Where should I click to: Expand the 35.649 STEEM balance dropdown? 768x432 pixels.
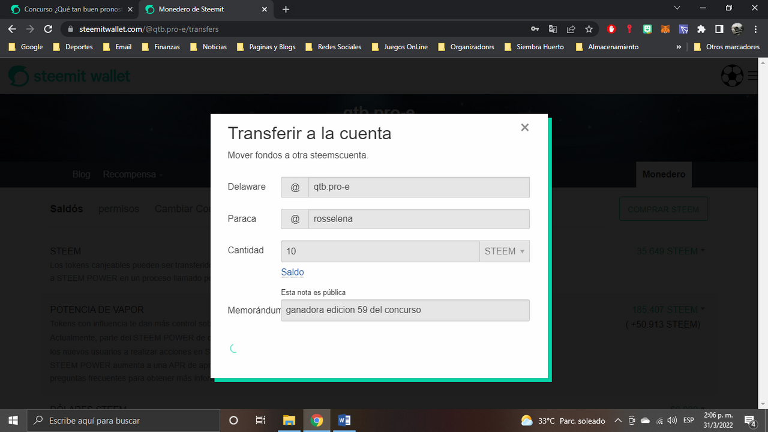[x=671, y=251]
